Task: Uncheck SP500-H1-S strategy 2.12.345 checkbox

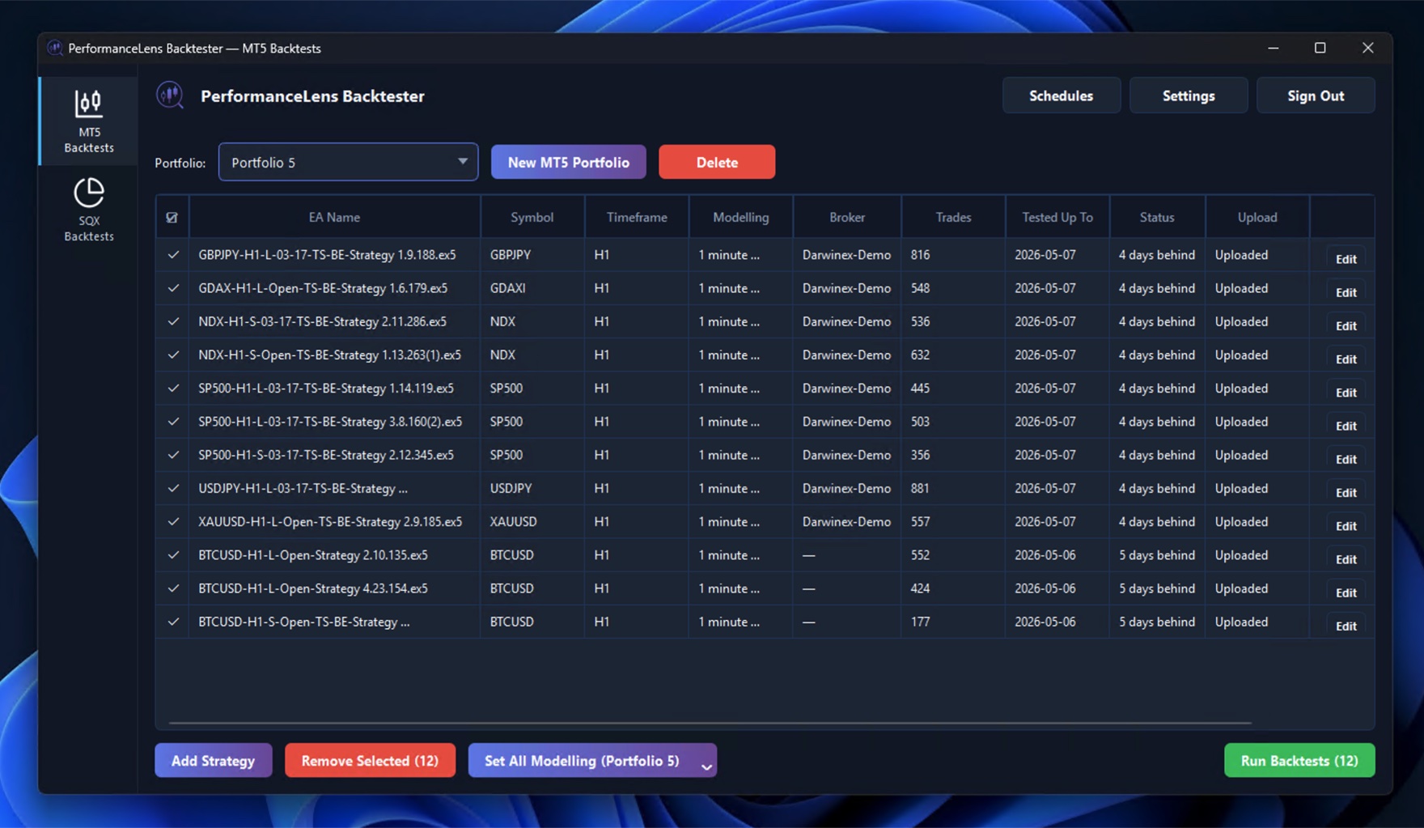Action: tap(173, 455)
